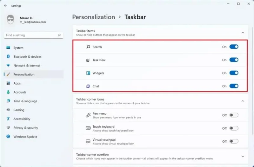Click the Taskbar page title
The image size is (254, 167).
[135, 17]
